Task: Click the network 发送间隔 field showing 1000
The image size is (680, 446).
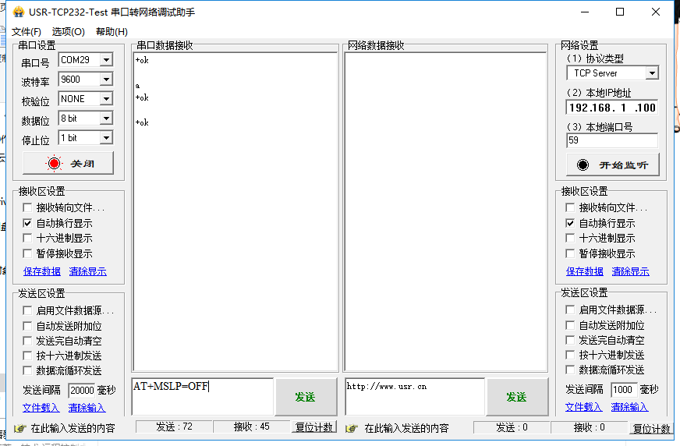Action: click(624, 390)
